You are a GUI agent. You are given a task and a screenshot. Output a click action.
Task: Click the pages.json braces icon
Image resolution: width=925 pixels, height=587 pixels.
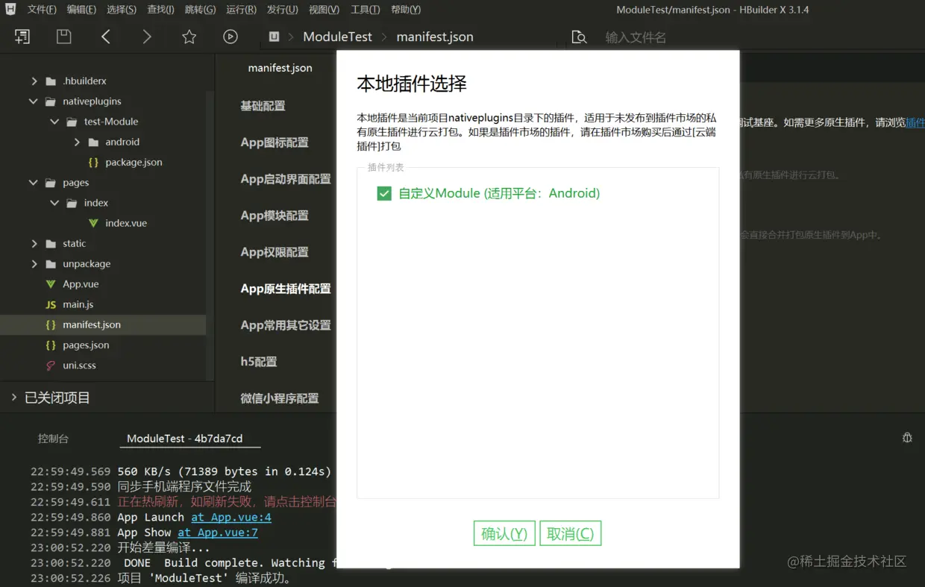pos(51,345)
